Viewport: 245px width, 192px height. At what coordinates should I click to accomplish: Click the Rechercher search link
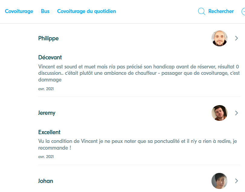[x=221, y=11]
